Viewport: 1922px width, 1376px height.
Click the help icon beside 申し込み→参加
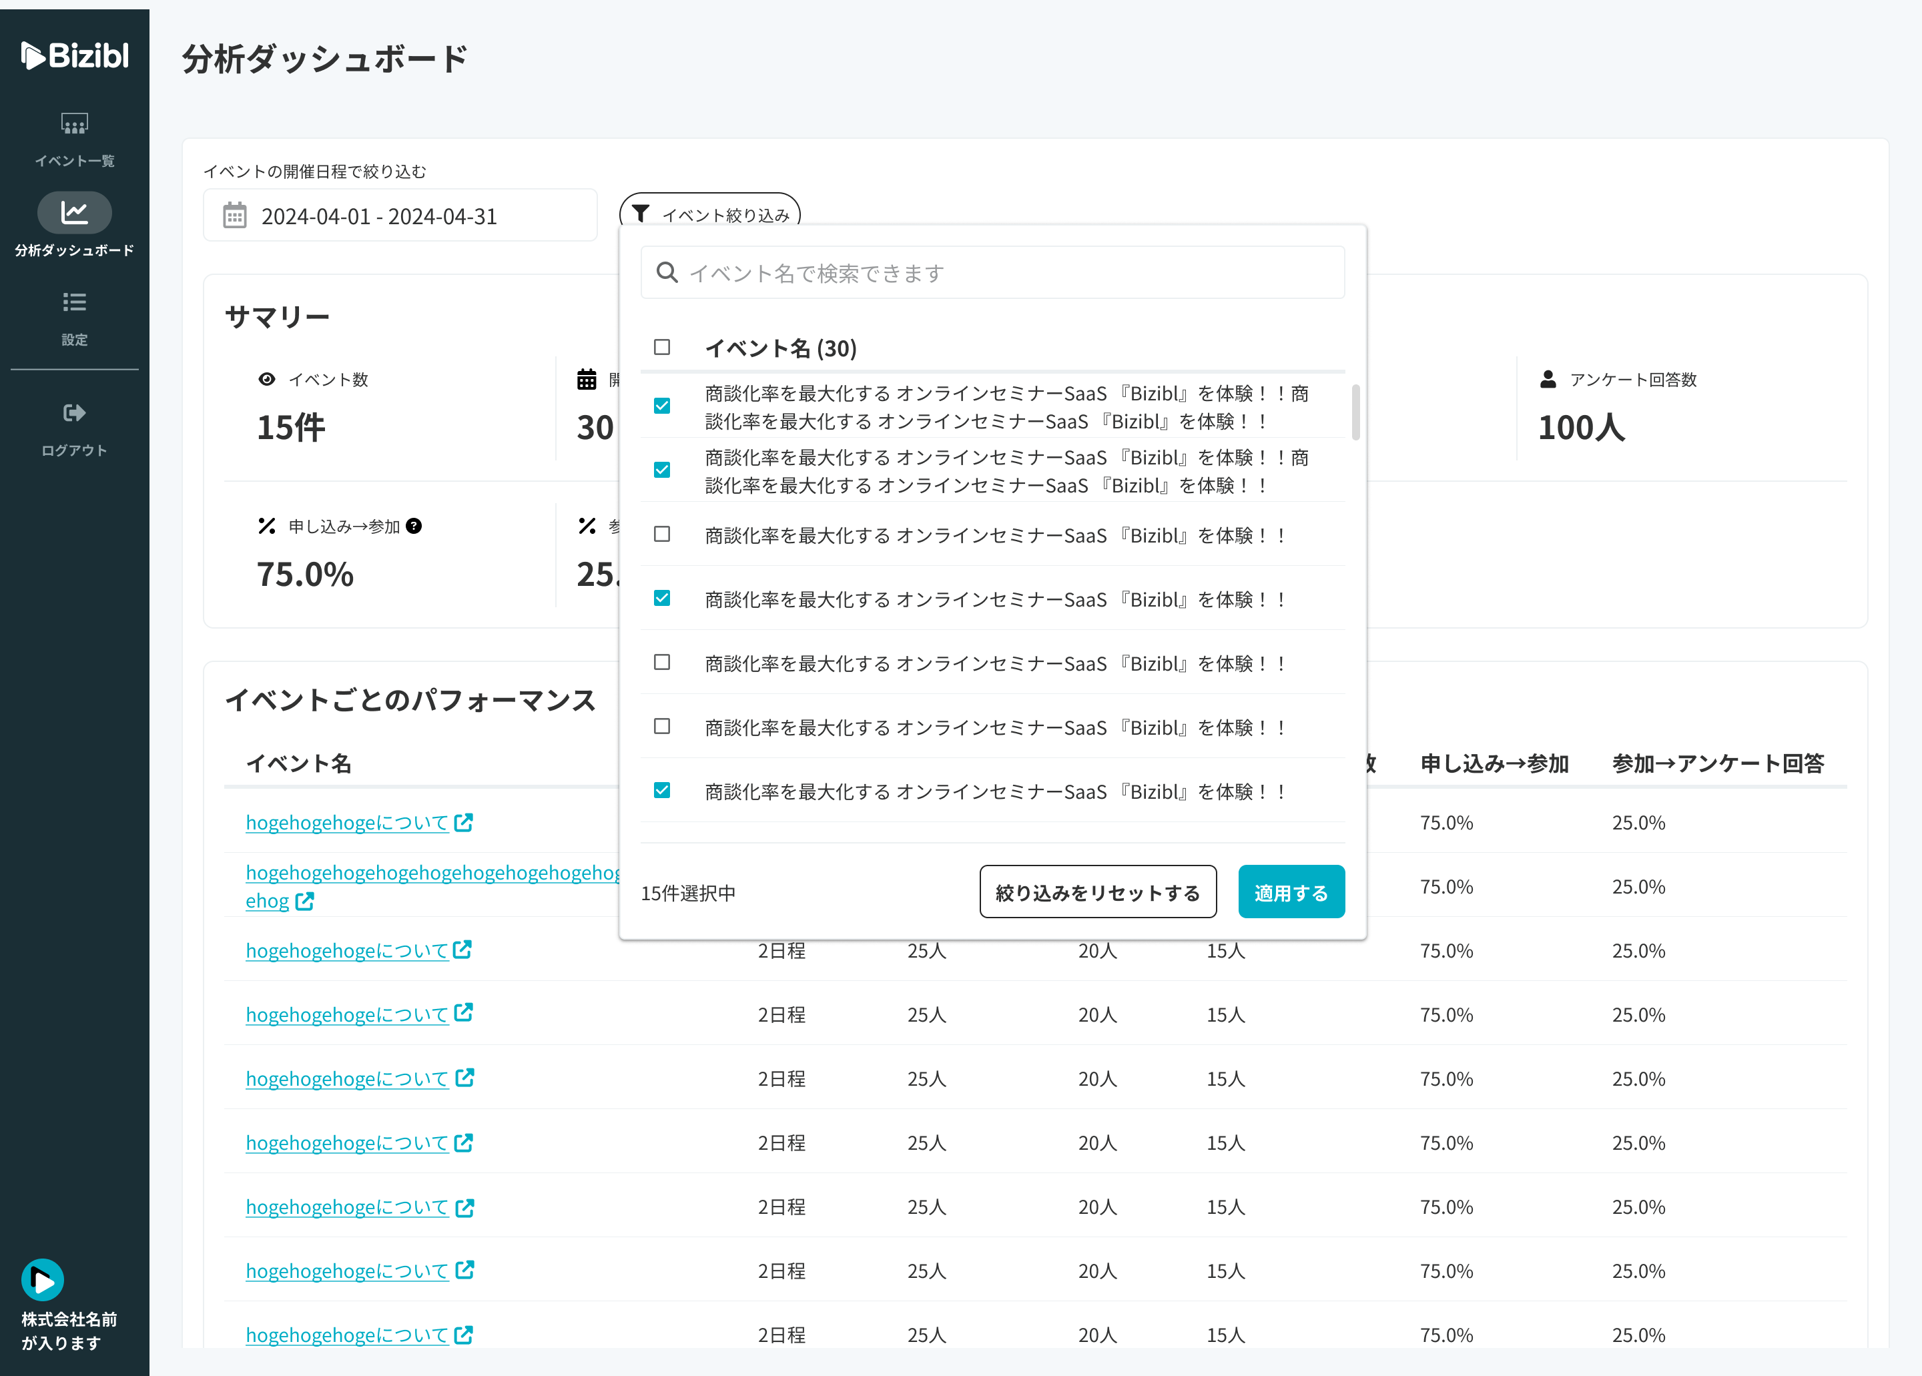coord(414,526)
